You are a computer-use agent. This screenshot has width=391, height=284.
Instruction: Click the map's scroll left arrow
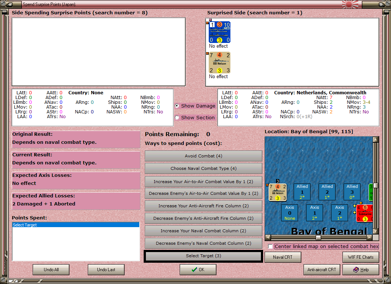(x=268, y=237)
